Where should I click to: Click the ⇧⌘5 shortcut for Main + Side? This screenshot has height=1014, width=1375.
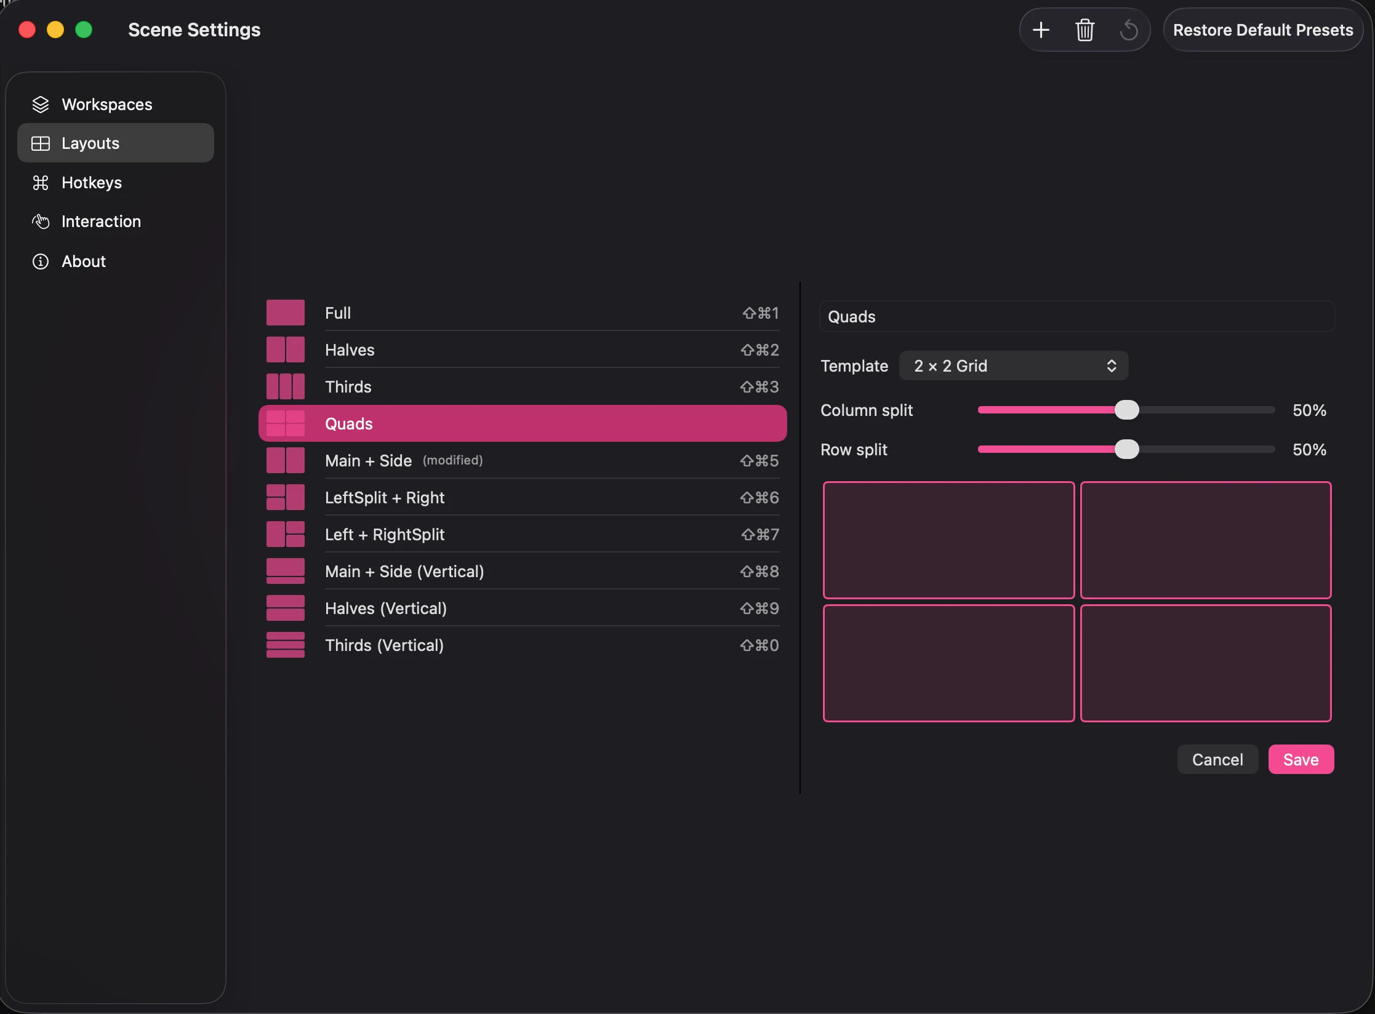click(x=760, y=461)
